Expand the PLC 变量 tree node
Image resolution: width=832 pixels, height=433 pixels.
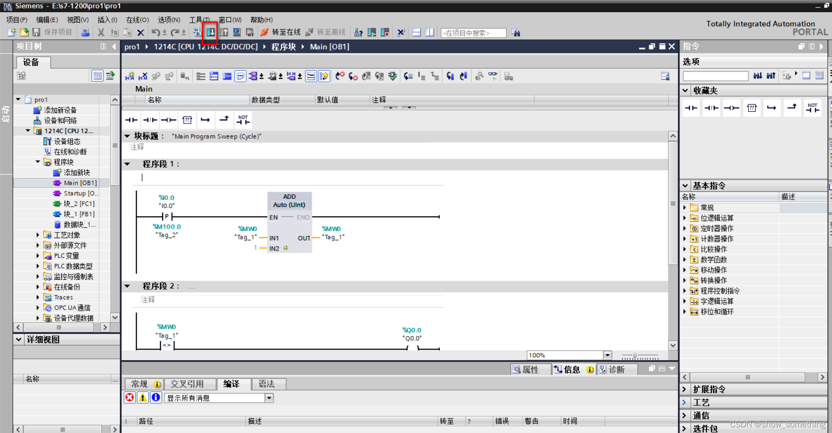coord(38,256)
